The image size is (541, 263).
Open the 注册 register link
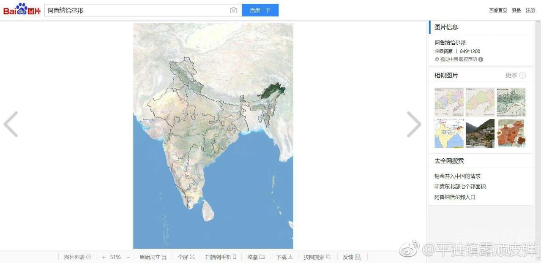tap(530, 11)
